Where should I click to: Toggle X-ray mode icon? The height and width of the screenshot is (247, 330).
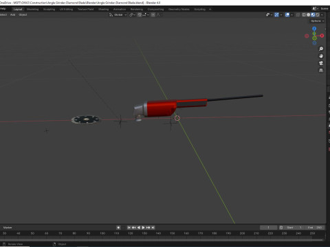click(x=298, y=15)
